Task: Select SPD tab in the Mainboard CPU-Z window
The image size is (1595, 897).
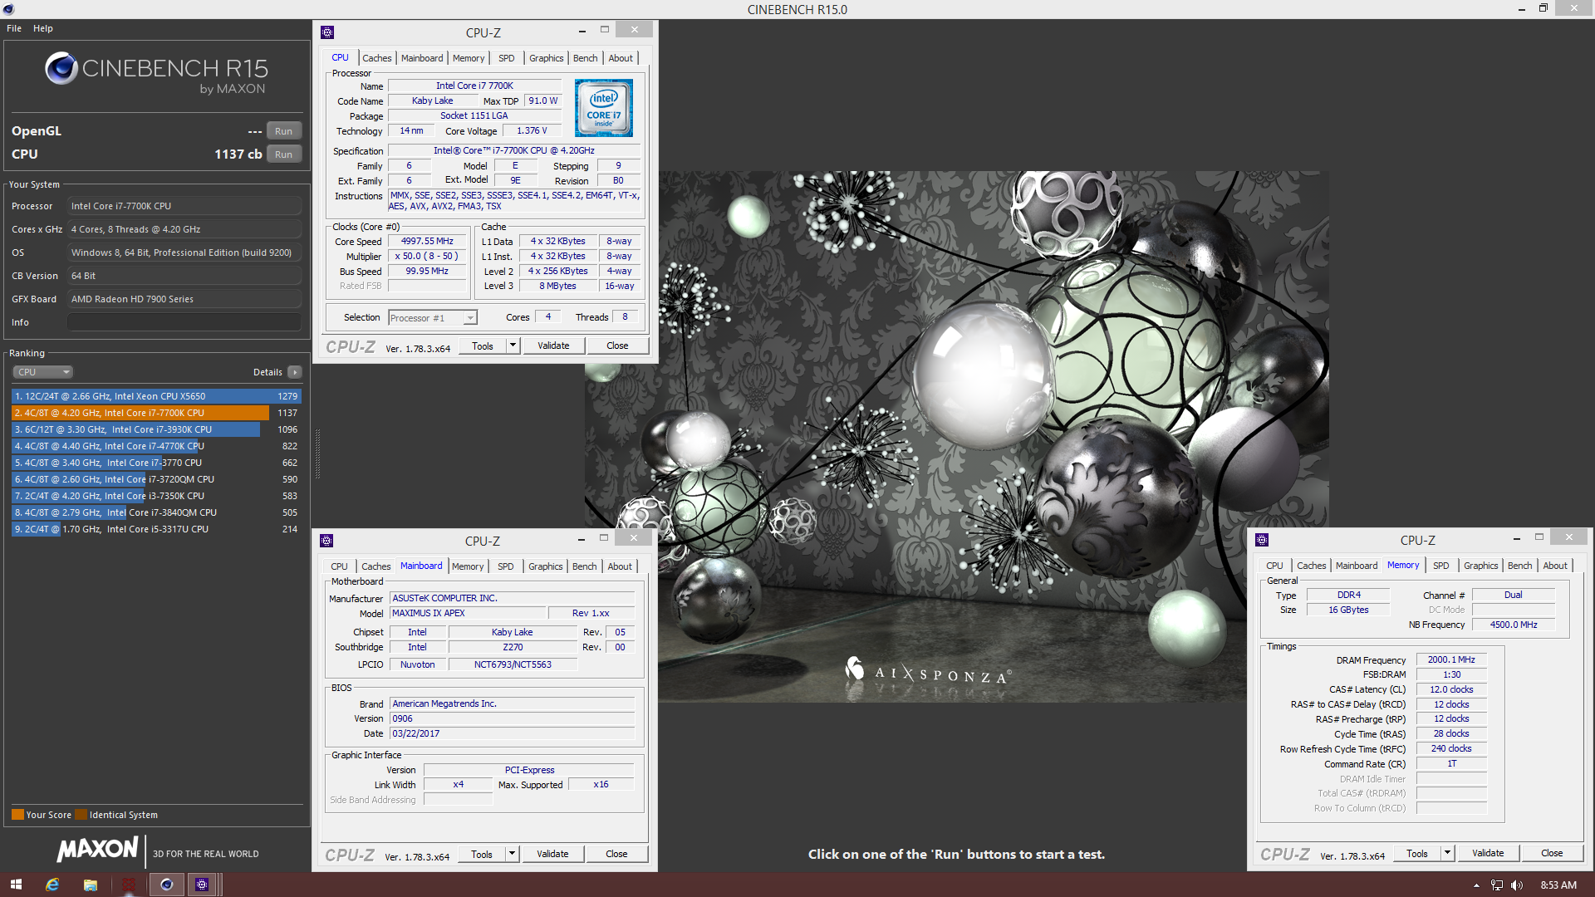Action: [x=506, y=566]
